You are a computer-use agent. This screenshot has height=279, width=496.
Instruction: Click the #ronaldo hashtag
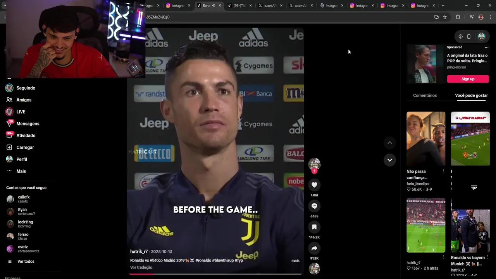click(203, 260)
